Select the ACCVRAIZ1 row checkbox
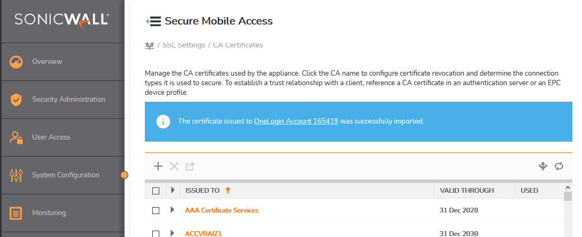The height and width of the screenshot is (237, 582). (x=156, y=233)
